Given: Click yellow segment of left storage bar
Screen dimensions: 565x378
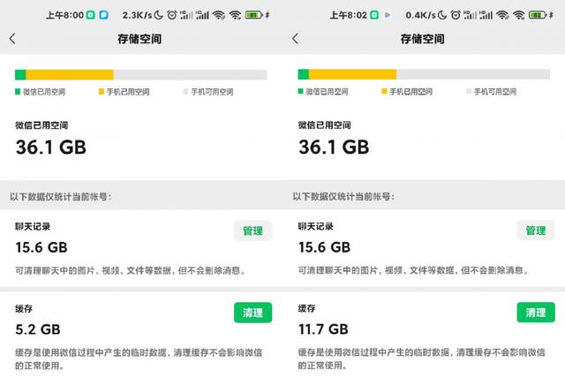Looking at the screenshot, I should [x=70, y=75].
